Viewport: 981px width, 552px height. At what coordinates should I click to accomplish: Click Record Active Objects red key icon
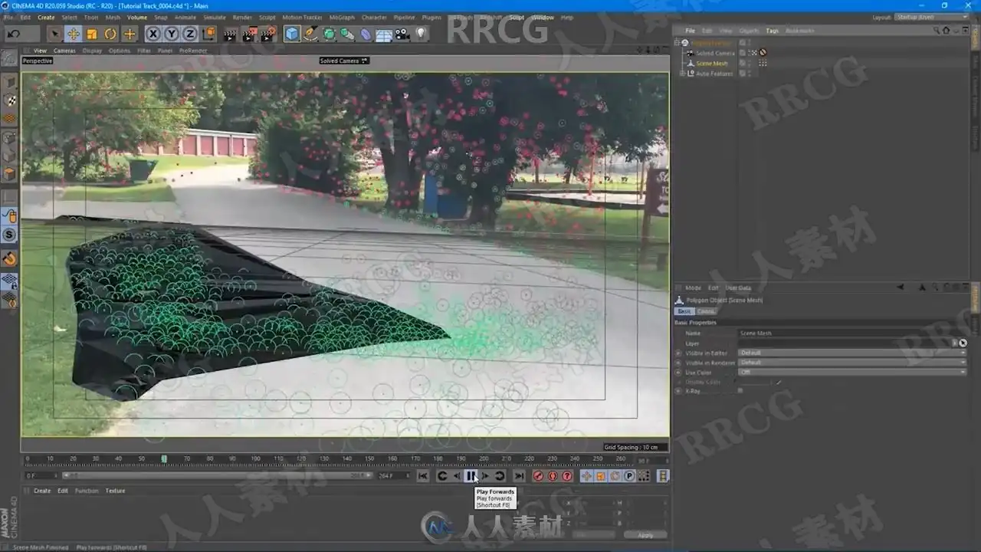click(538, 476)
